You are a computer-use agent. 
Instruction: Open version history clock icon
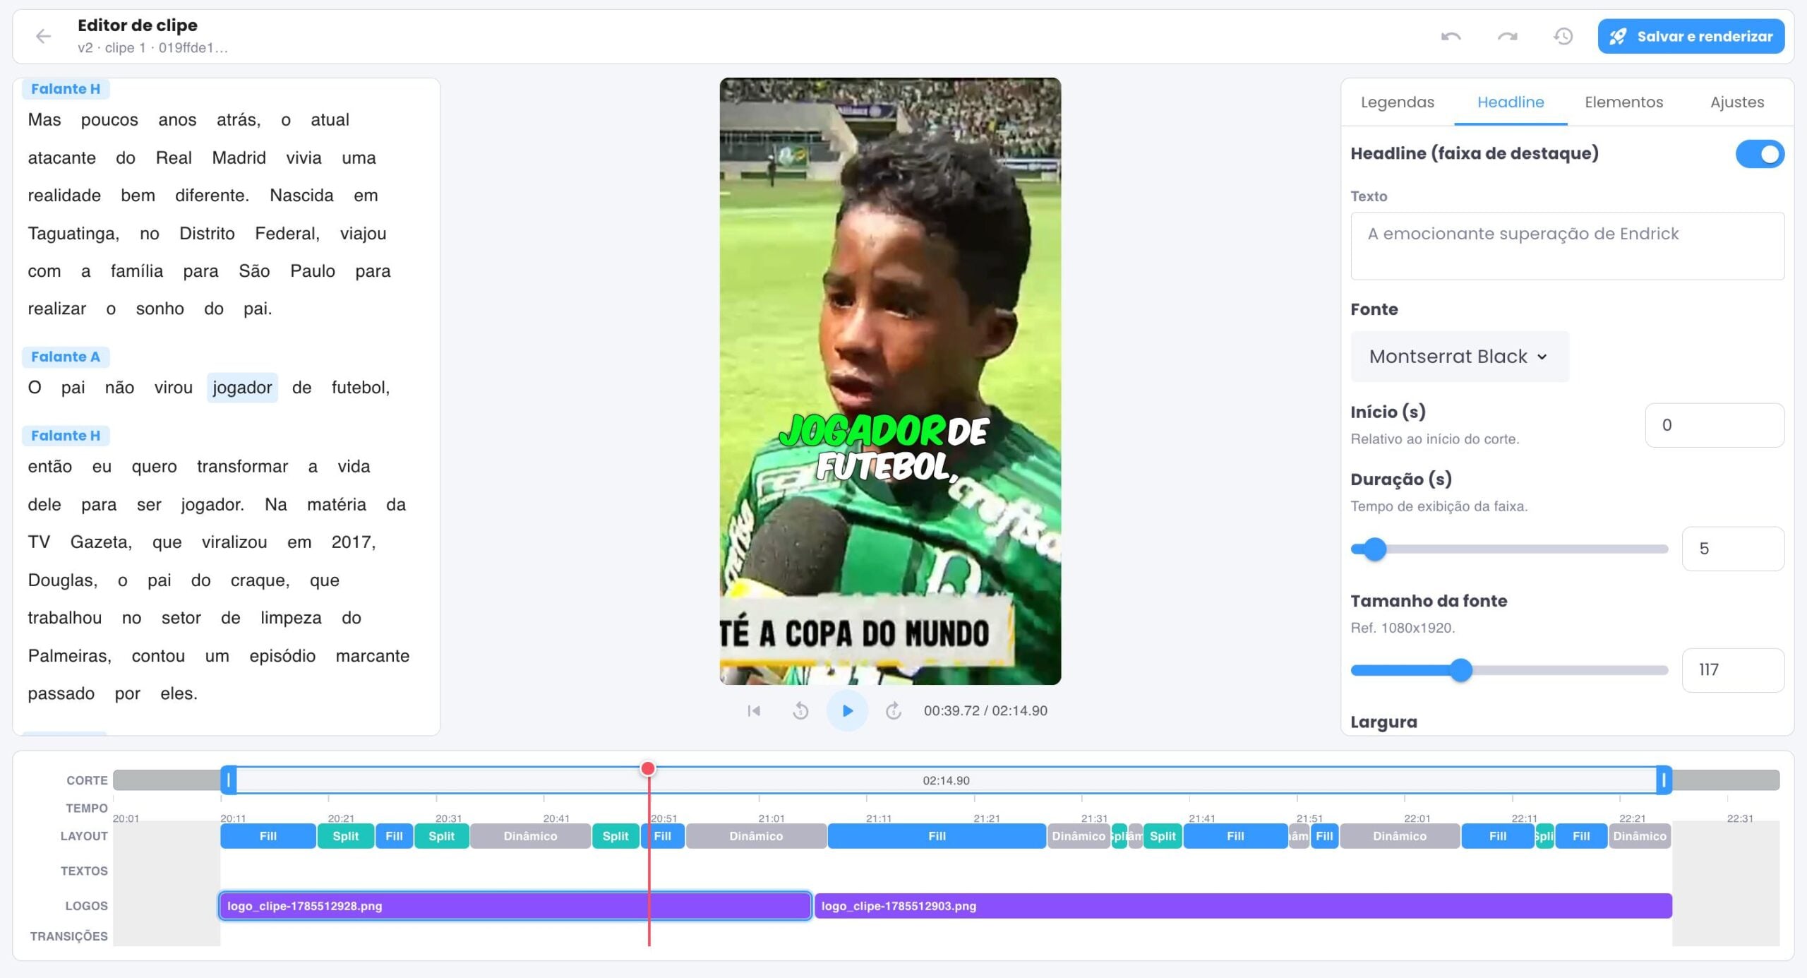coord(1563,36)
